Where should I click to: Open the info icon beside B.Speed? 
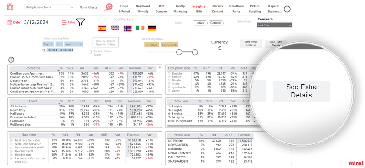287,9
